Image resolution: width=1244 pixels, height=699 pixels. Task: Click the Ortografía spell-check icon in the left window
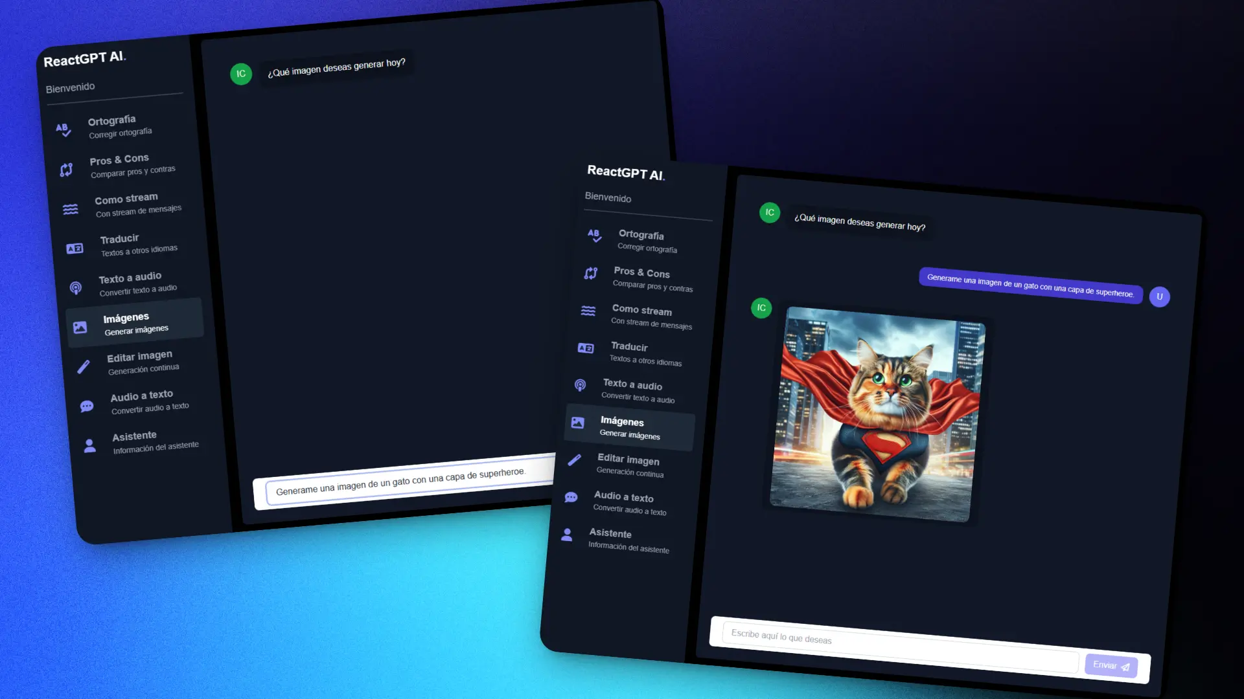tap(63, 130)
